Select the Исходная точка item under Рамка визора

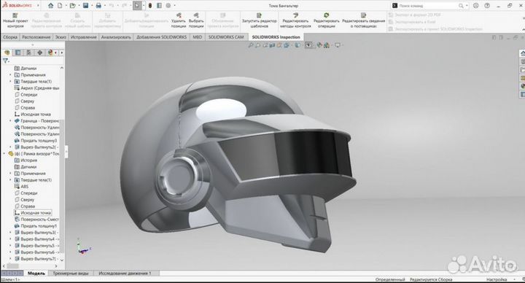pos(33,213)
